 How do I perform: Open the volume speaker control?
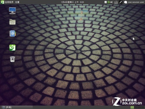click(112, 2)
